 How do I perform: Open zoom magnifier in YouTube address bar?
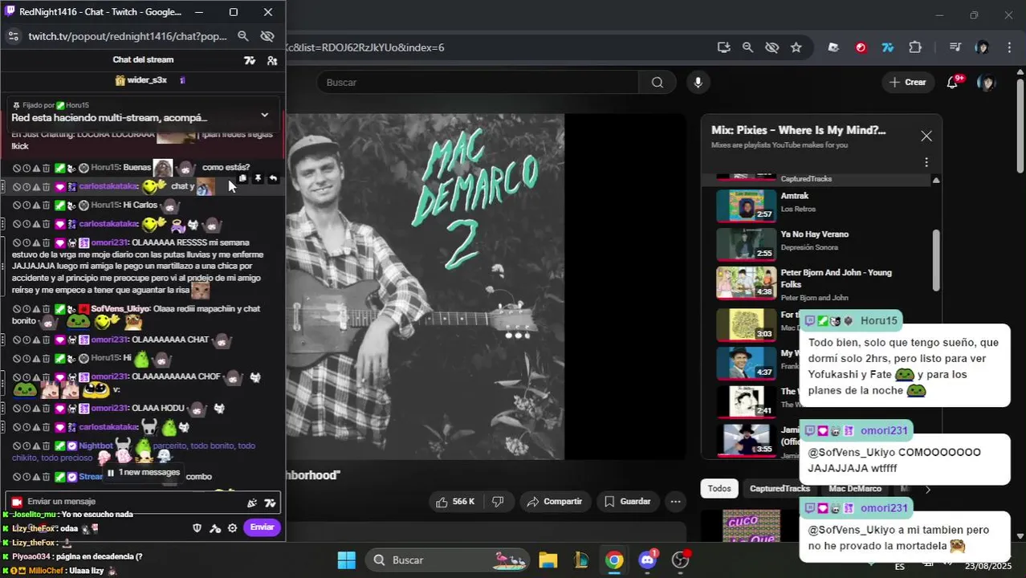pyautogui.click(x=747, y=47)
